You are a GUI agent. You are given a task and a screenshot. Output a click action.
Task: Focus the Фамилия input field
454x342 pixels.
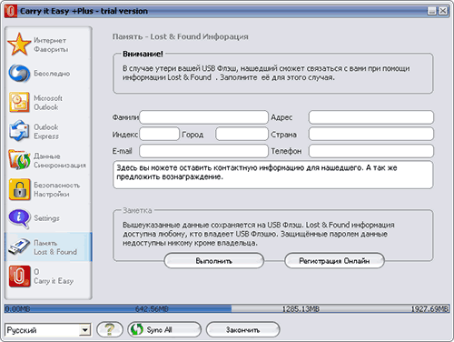[203, 117]
